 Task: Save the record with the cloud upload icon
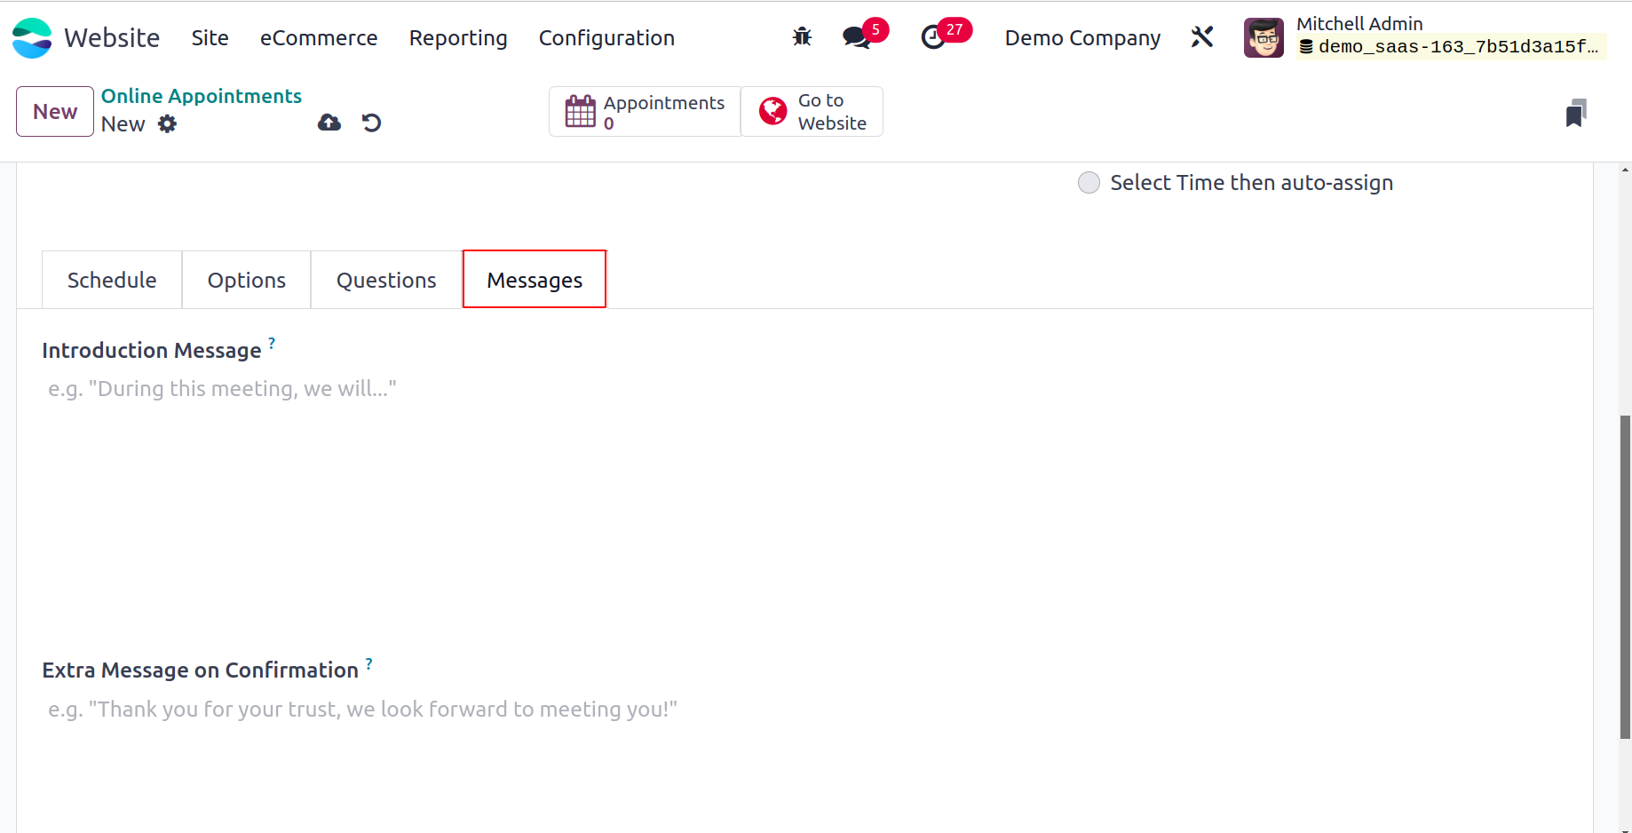click(x=329, y=123)
